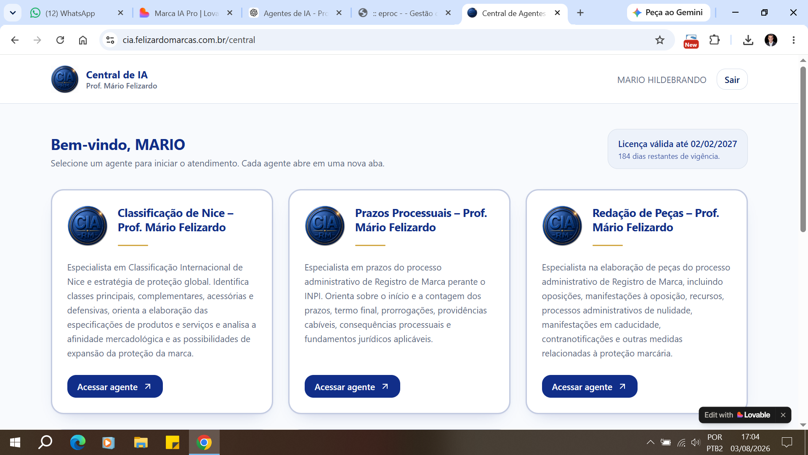
Task: Access the Redação de Peças agent
Action: pos(590,387)
